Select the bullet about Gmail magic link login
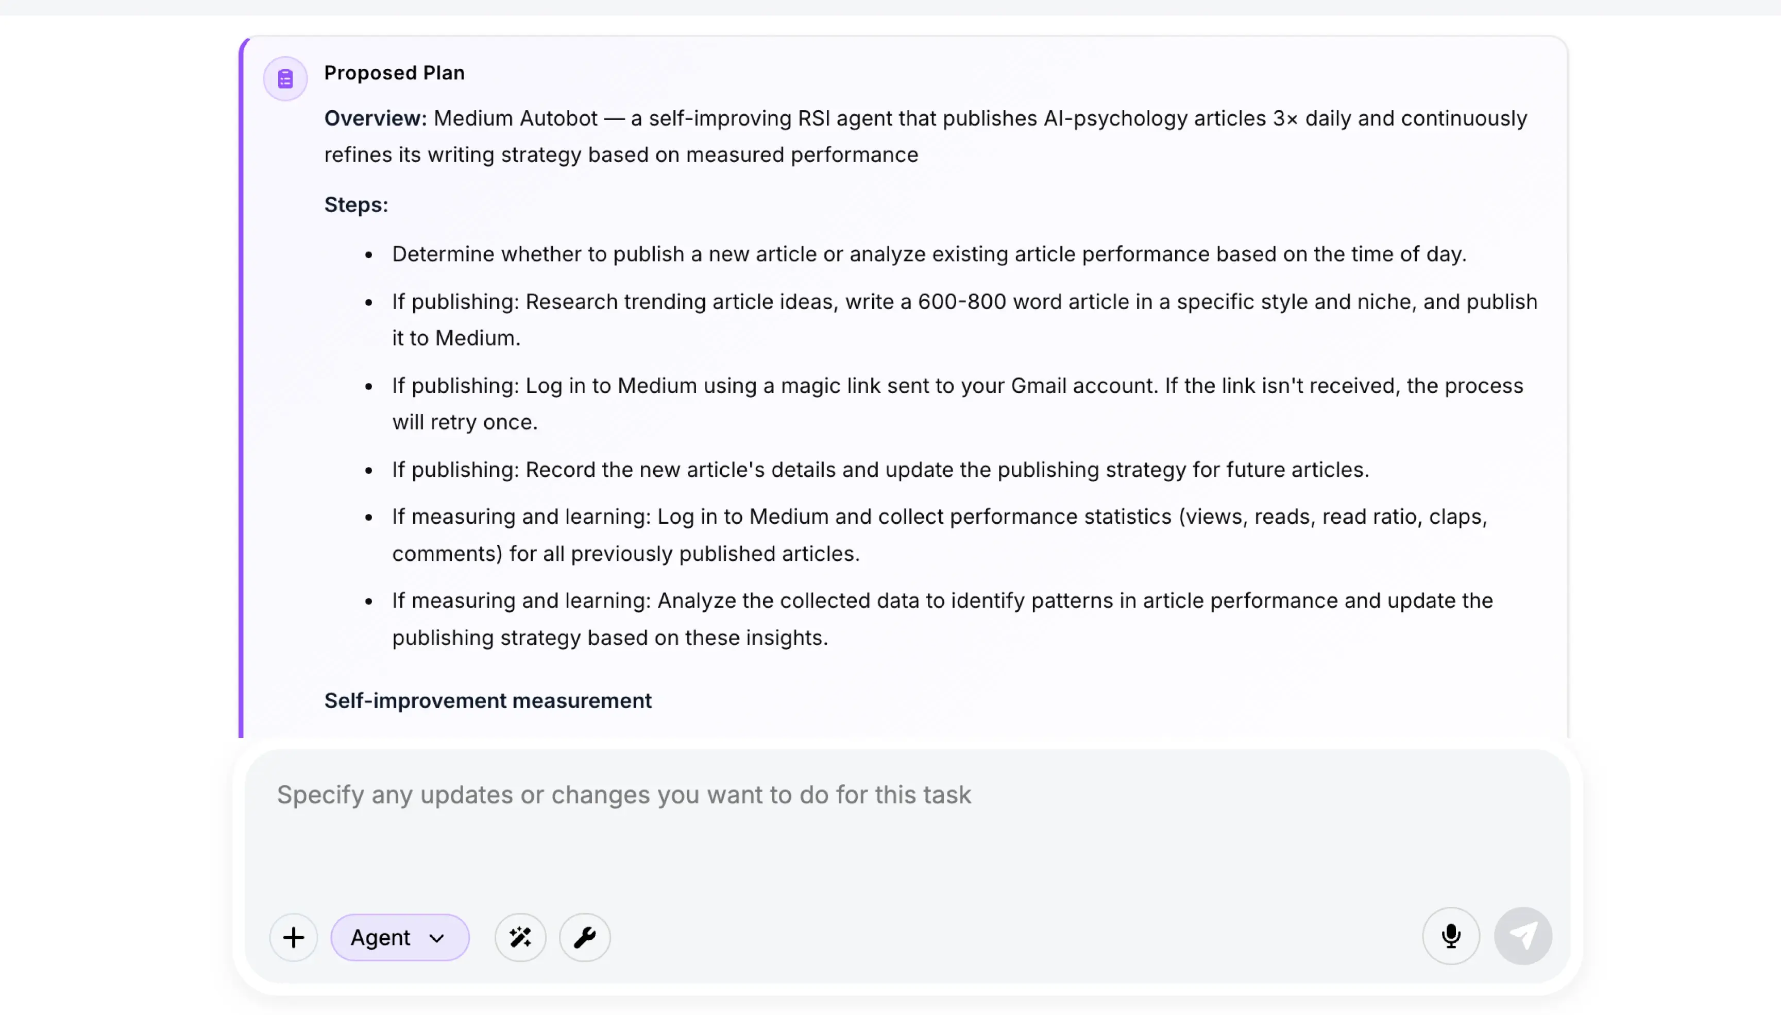 click(x=957, y=404)
